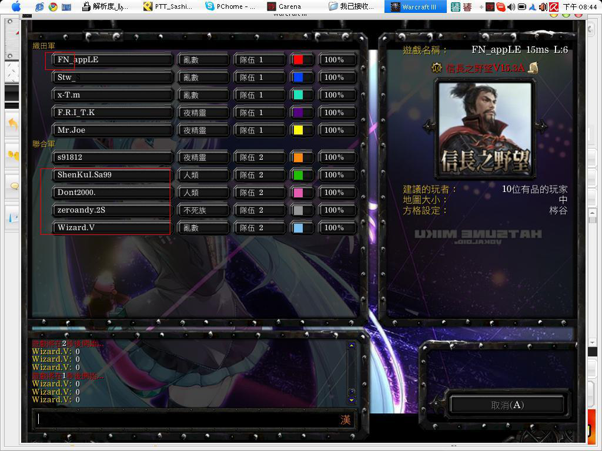Launch Google Chrome from the quick-launch bar
The height and width of the screenshot is (451, 602).
coord(52,6)
